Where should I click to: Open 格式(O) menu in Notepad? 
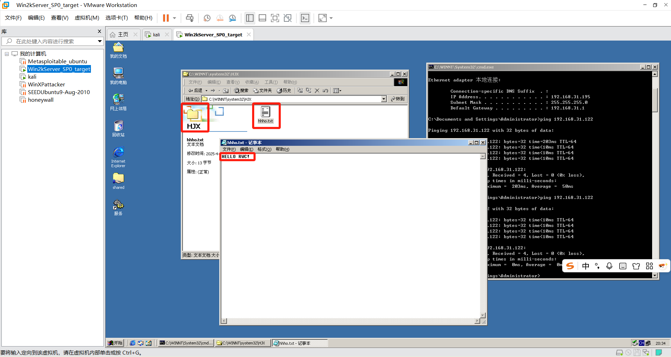(x=264, y=149)
